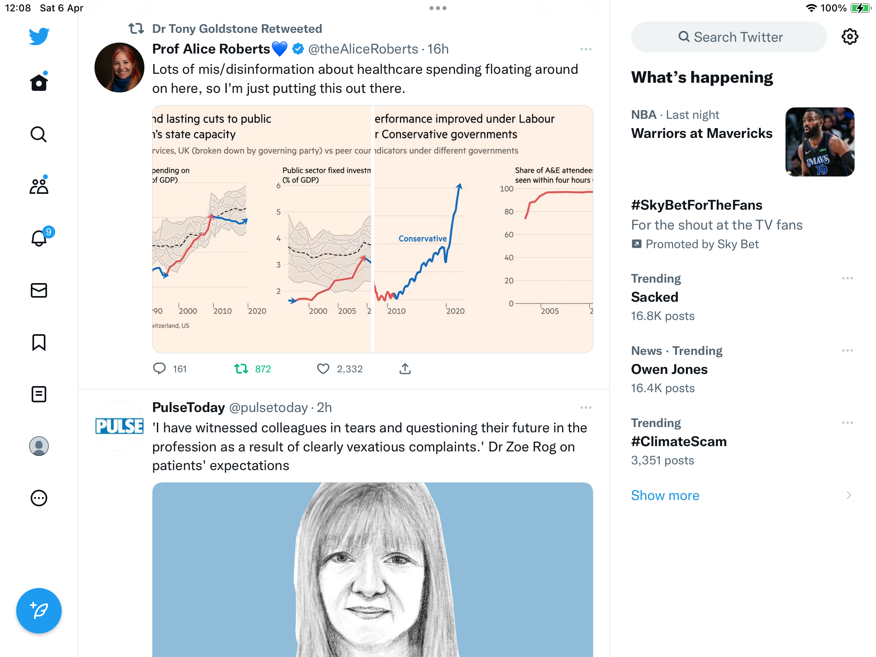Open the Lists icon in sidebar
This screenshot has width=876, height=657.
point(39,394)
